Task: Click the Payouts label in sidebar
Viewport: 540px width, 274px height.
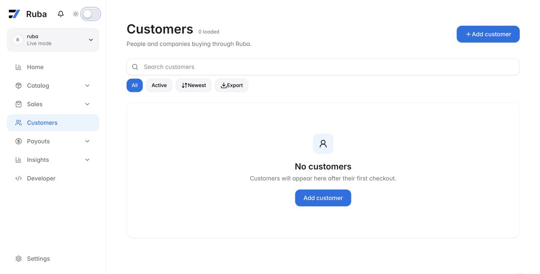Action: 38,141
